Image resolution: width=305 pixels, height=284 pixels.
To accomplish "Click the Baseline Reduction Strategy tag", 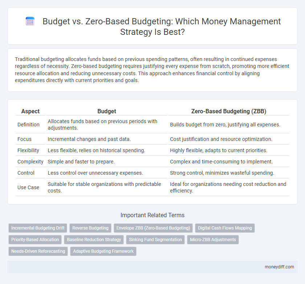I will [x=94, y=240].
